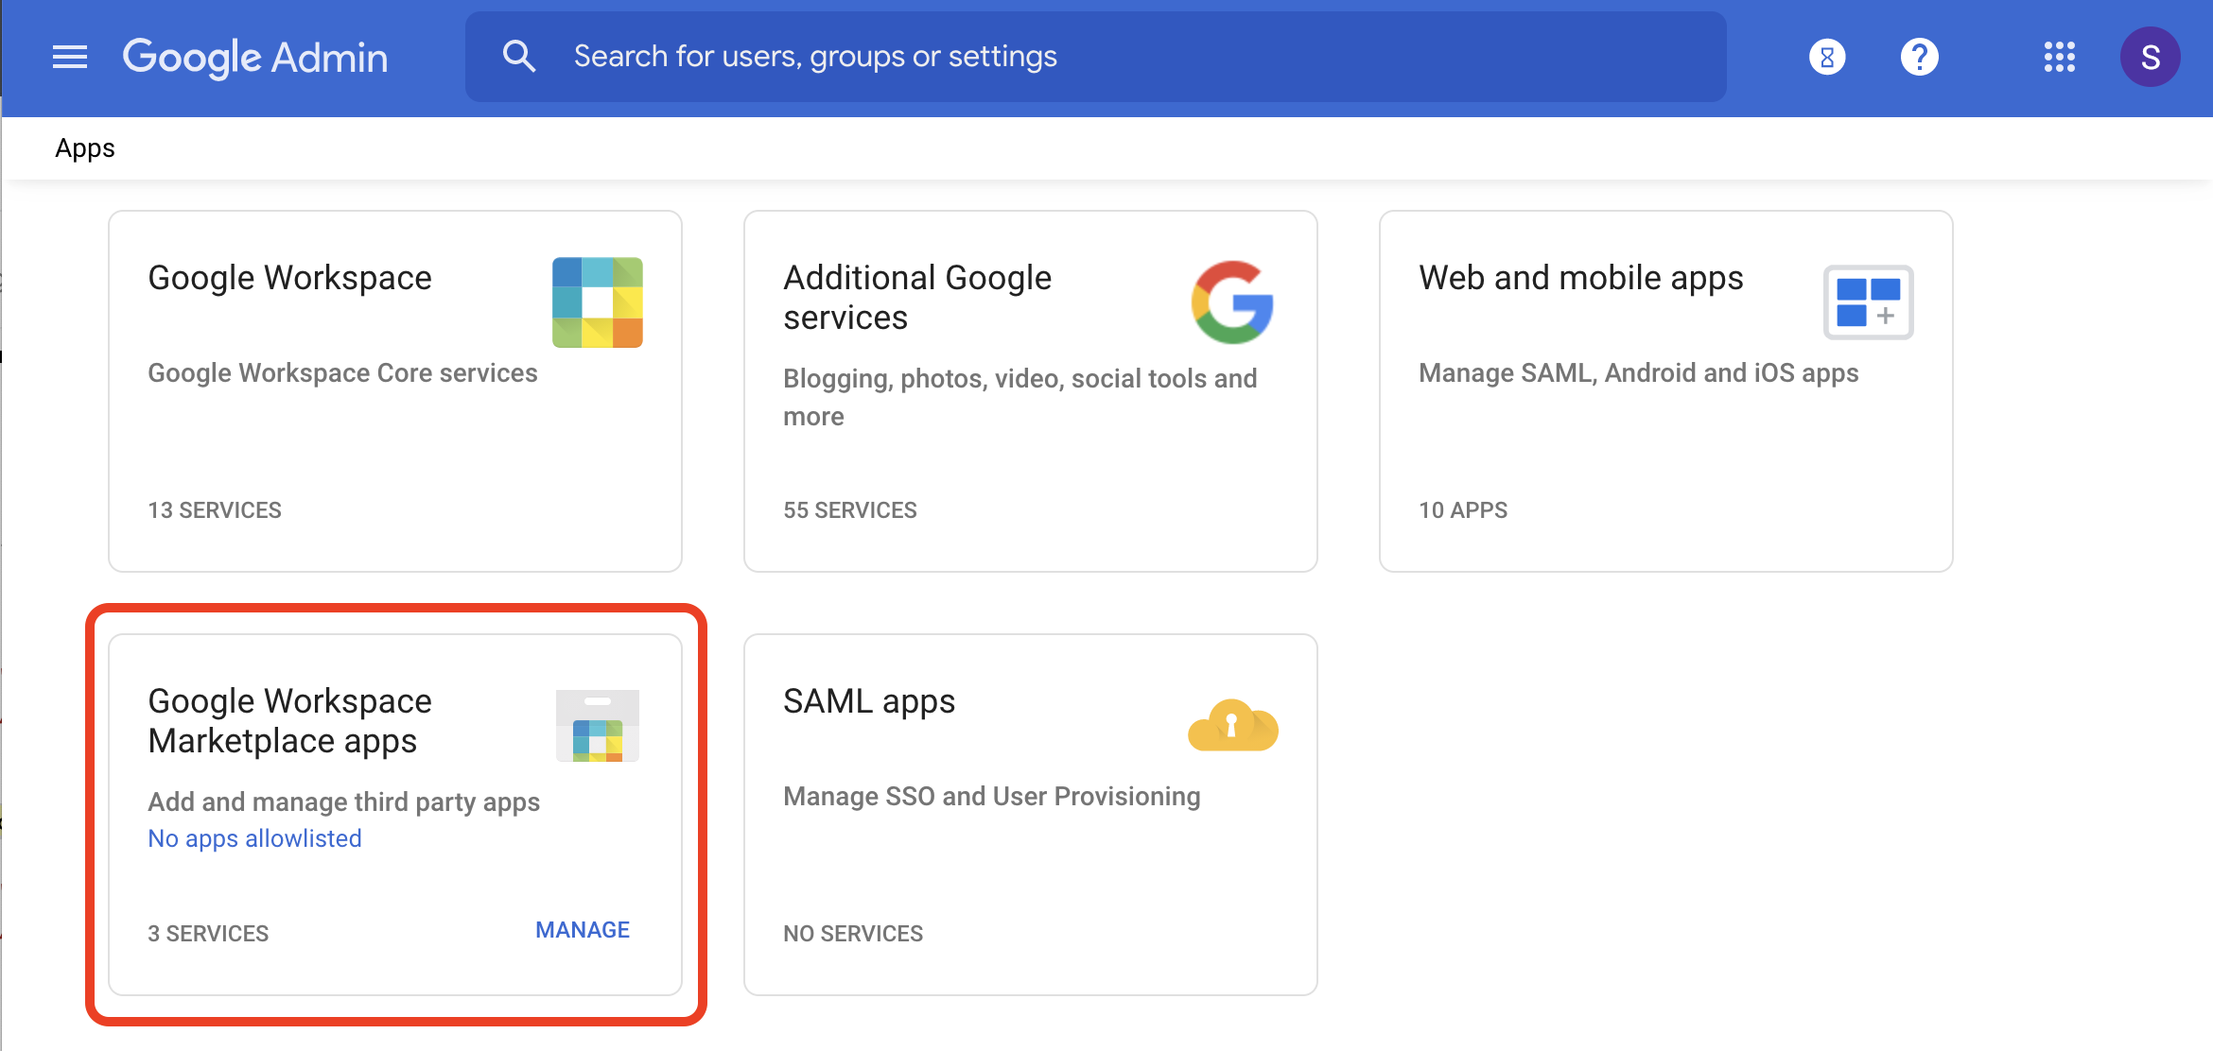Click the tasks notification icon beside help
Image resolution: width=2213 pixels, height=1051 pixels.
click(x=1826, y=57)
